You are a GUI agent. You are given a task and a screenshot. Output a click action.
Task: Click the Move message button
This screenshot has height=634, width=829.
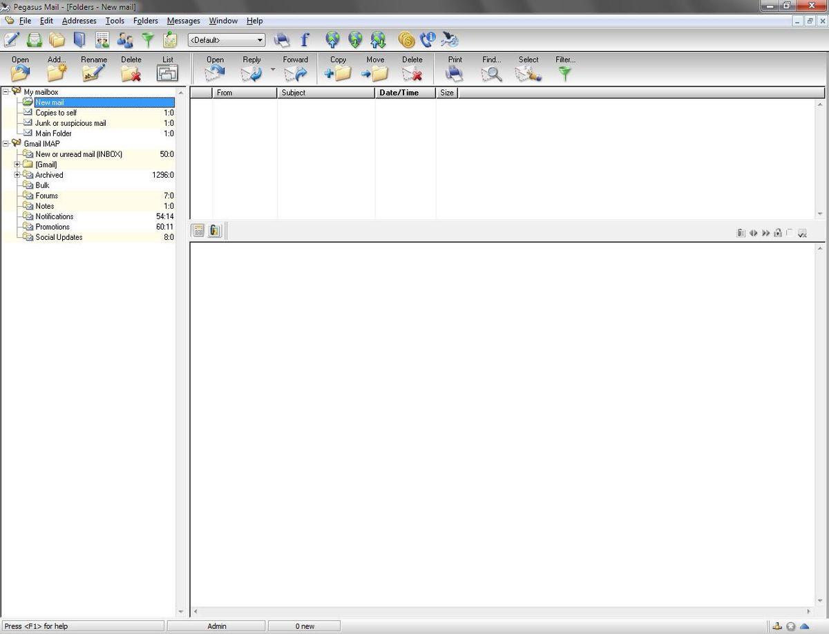(x=375, y=68)
